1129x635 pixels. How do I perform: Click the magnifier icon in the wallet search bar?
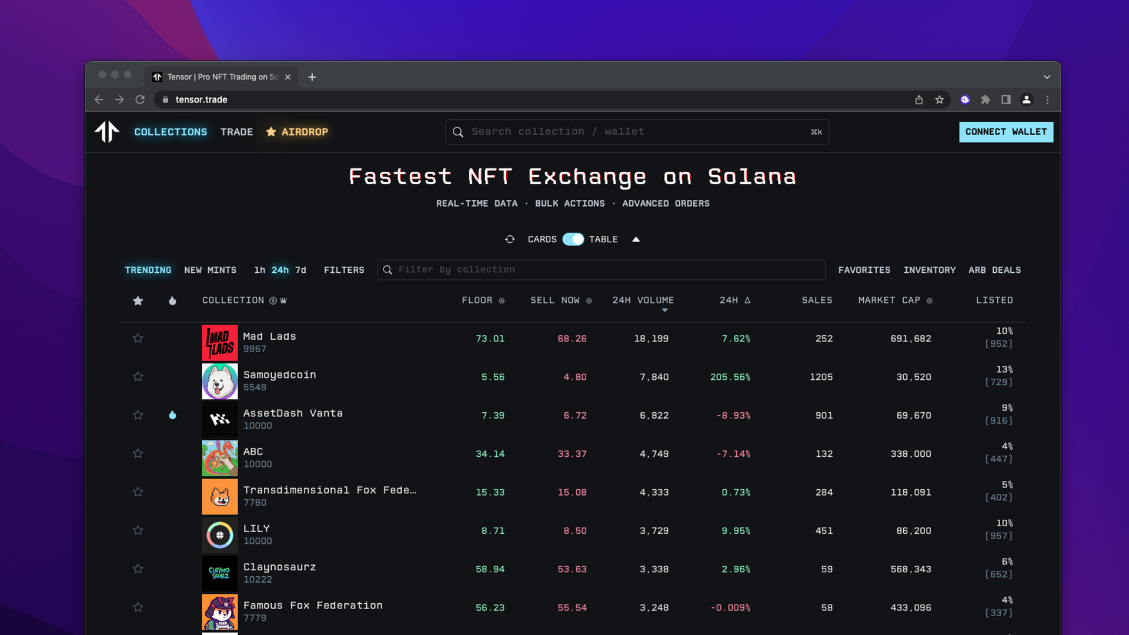pos(458,132)
